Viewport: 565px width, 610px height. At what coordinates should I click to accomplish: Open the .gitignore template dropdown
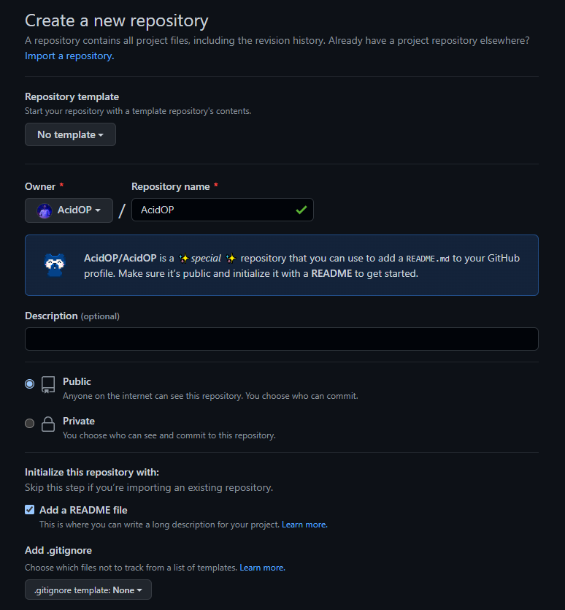pyautogui.click(x=88, y=590)
